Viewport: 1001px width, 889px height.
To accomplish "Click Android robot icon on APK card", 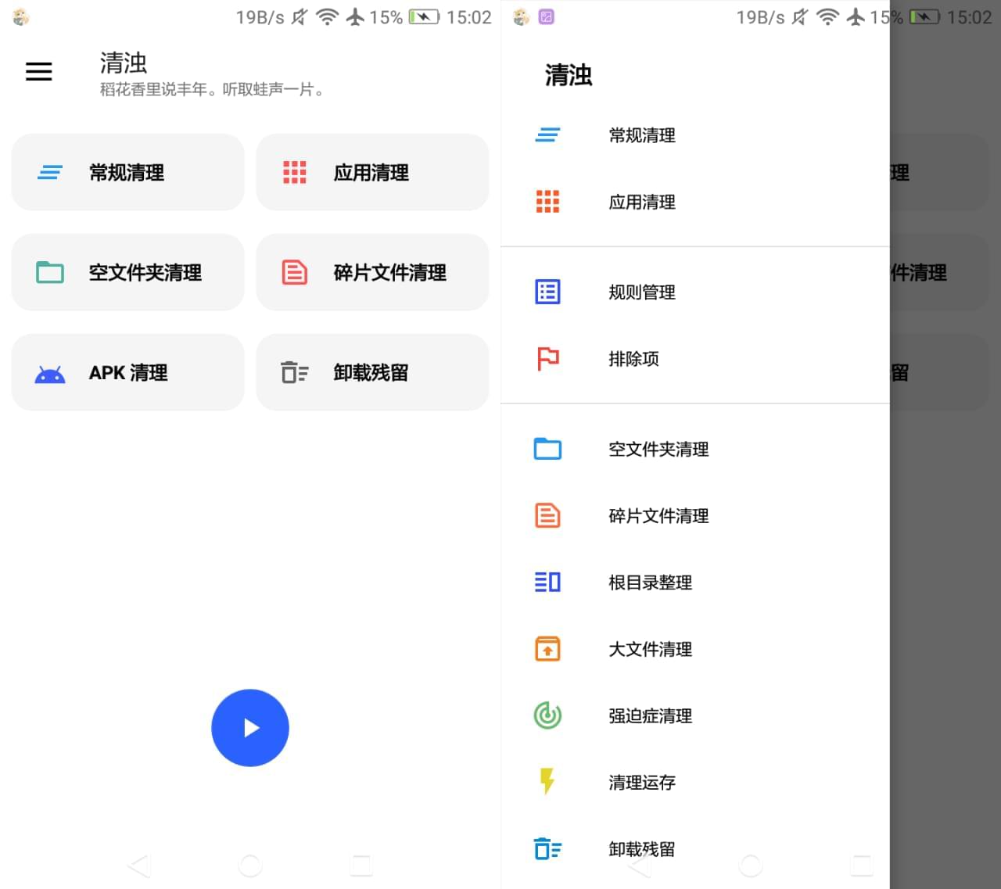I will click(50, 375).
